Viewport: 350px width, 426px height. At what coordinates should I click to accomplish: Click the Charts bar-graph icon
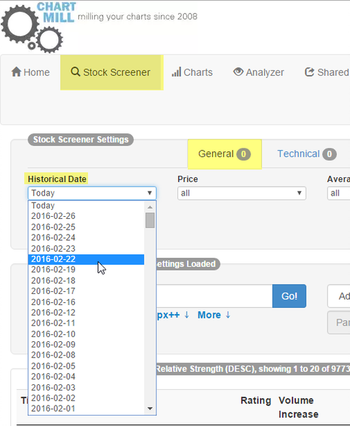pos(176,72)
